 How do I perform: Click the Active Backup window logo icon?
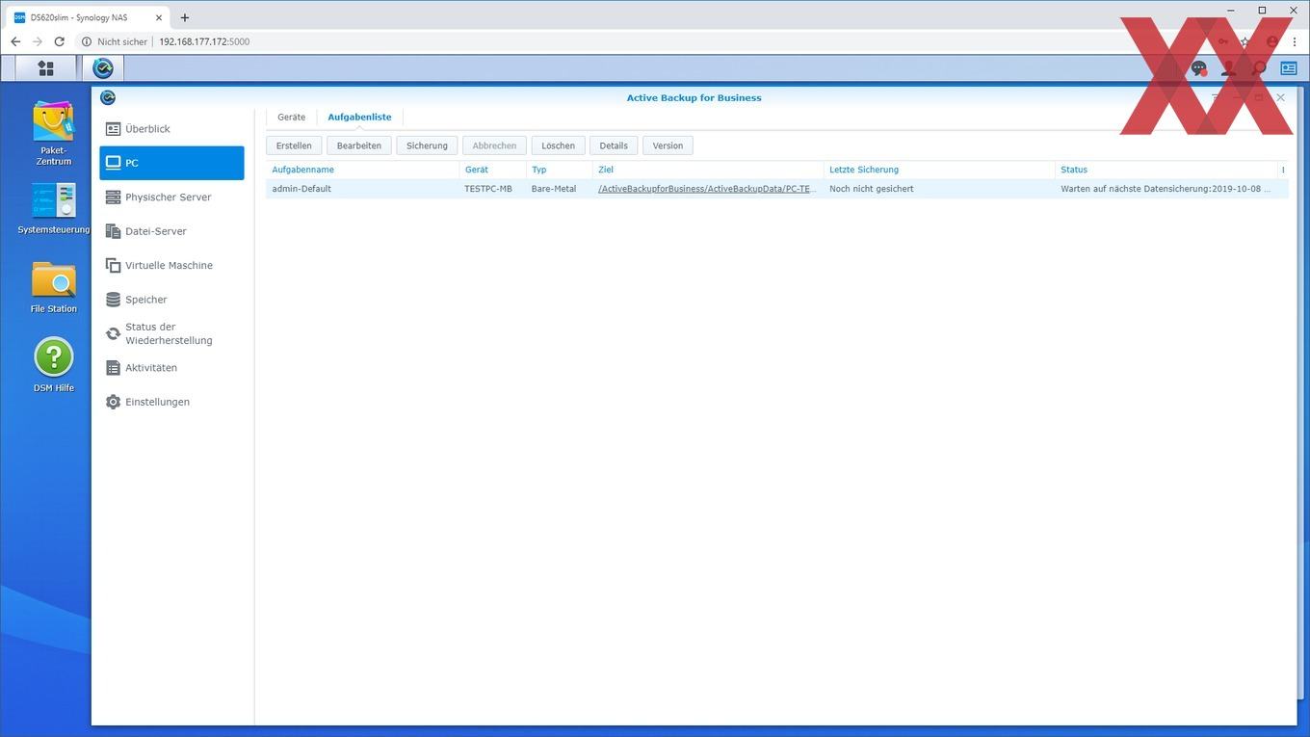tap(108, 97)
